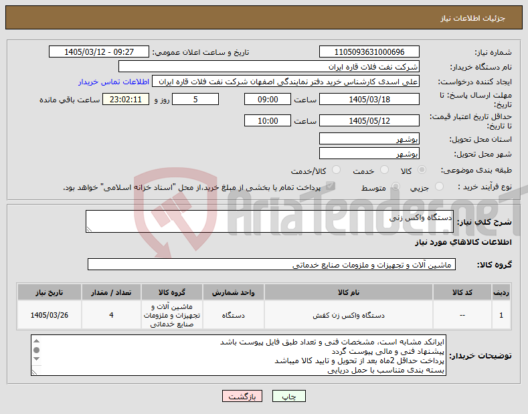Click the resize grip of buyer notes
The width and height of the screenshot is (528, 414).
point(34,372)
